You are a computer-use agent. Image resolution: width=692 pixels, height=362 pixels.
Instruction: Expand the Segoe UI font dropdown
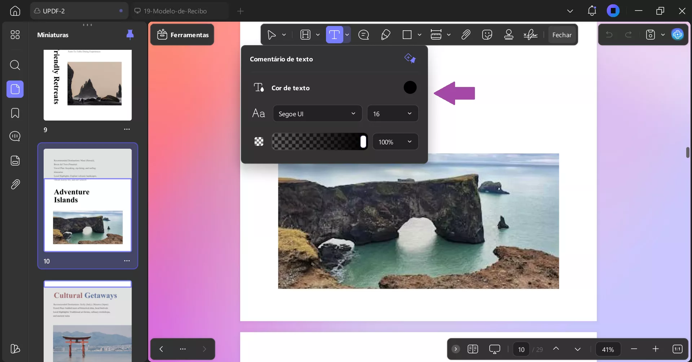[x=317, y=114]
